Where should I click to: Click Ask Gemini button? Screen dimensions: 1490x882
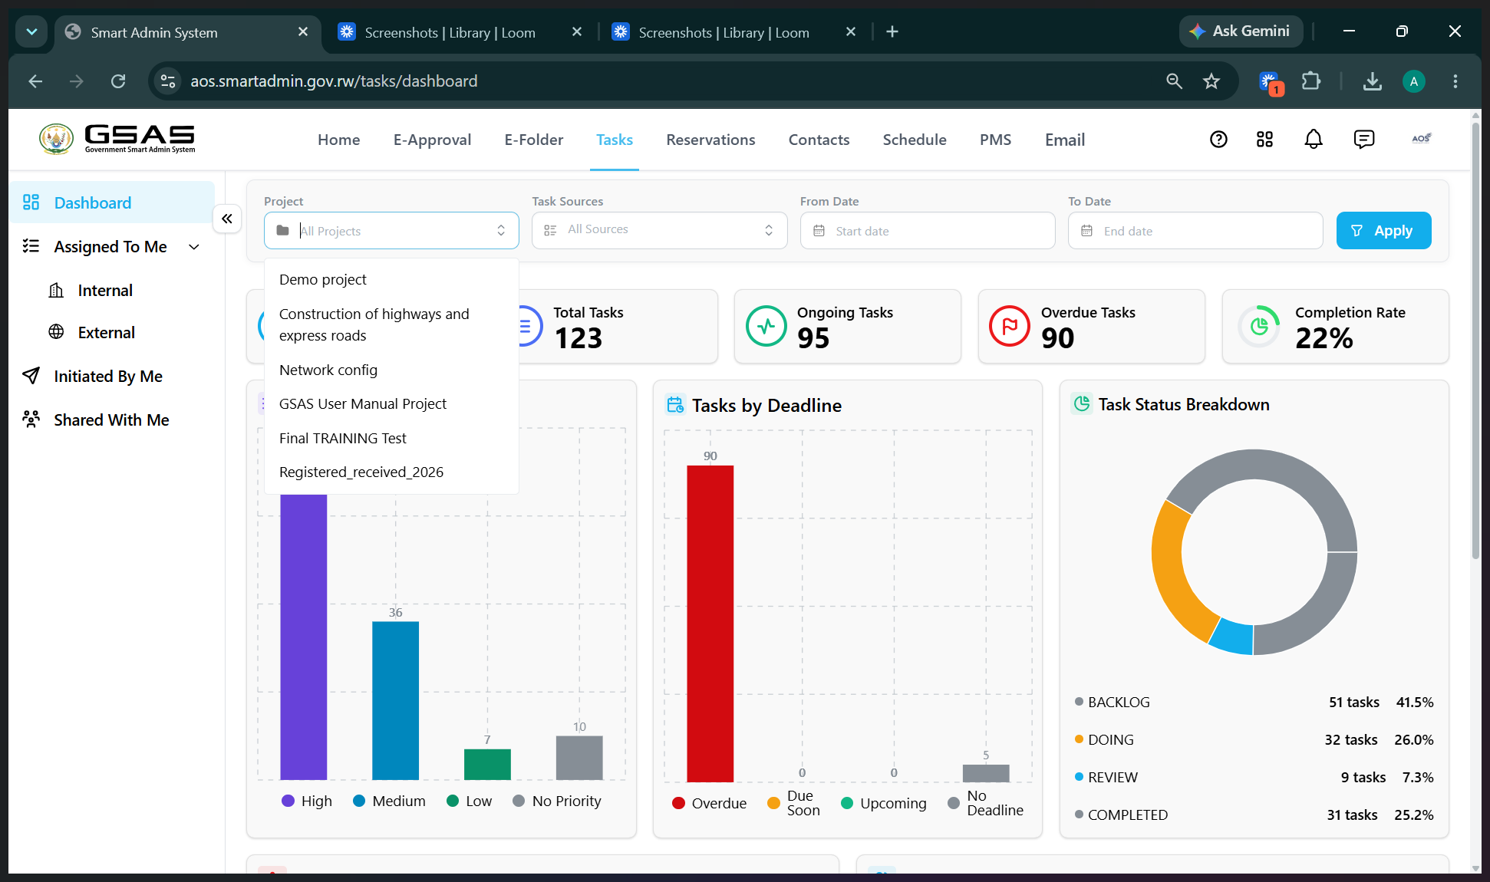pyautogui.click(x=1241, y=31)
